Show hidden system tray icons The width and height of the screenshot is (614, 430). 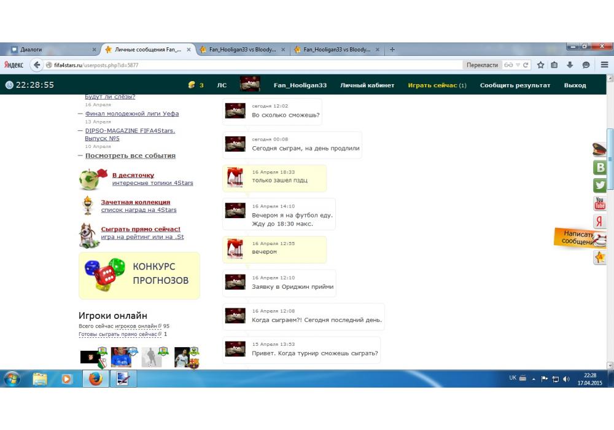tap(534, 379)
